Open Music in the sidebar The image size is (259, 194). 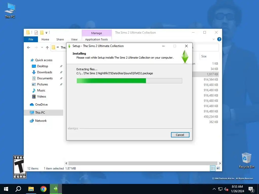41,90
